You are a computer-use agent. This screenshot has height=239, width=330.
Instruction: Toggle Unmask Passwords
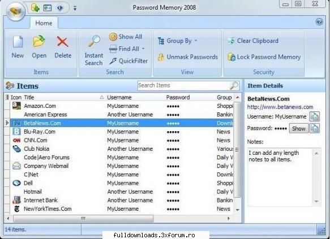point(188,57)
